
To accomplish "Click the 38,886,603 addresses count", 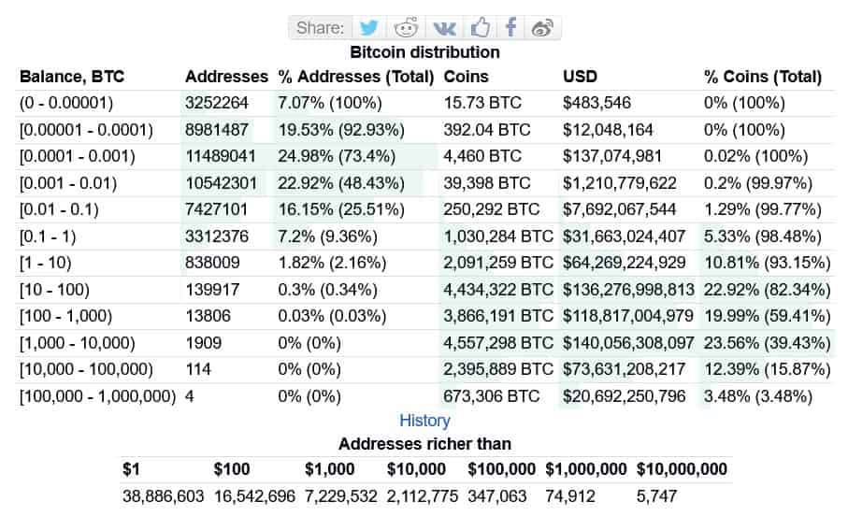I will pyautogui.click(x=163, y=496).
